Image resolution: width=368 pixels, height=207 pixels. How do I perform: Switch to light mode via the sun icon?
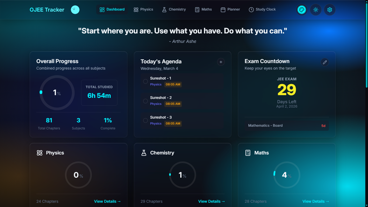coord(315,9)
